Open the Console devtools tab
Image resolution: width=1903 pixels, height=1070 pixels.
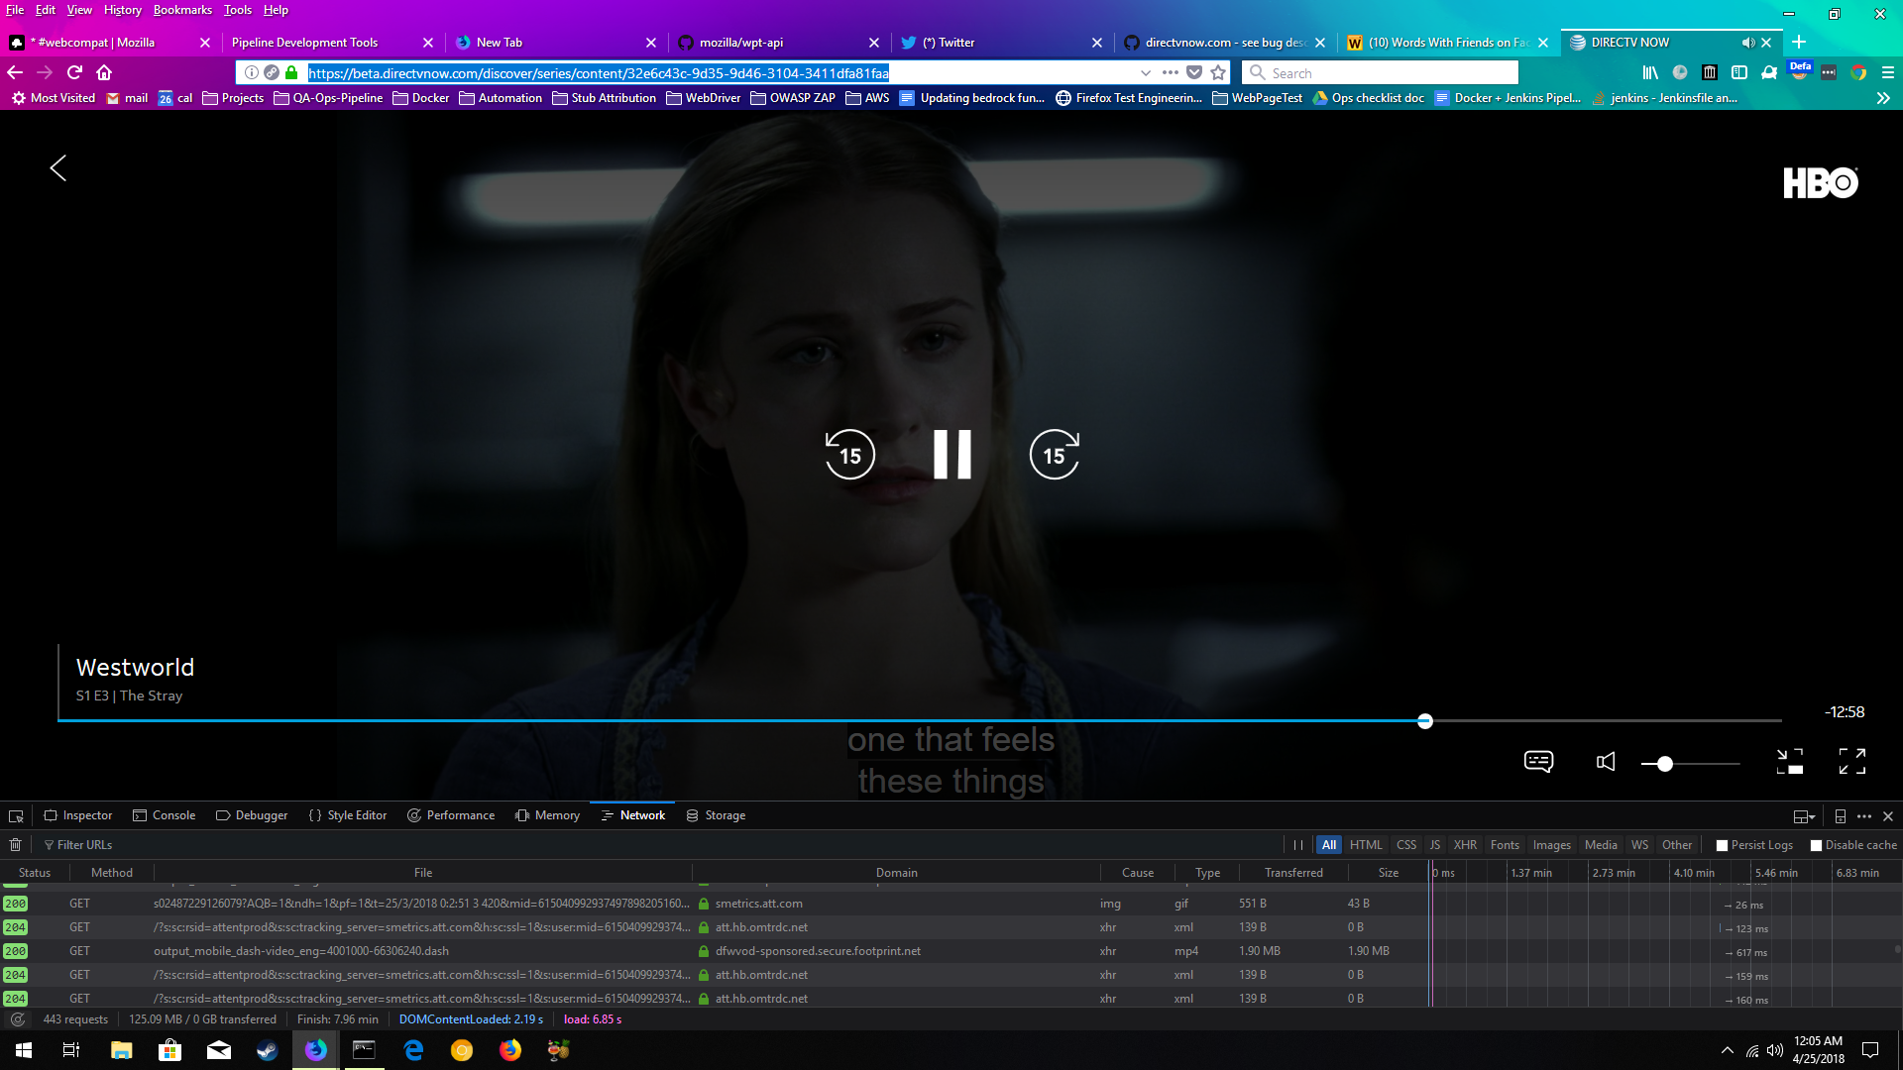tap(165, 815)
